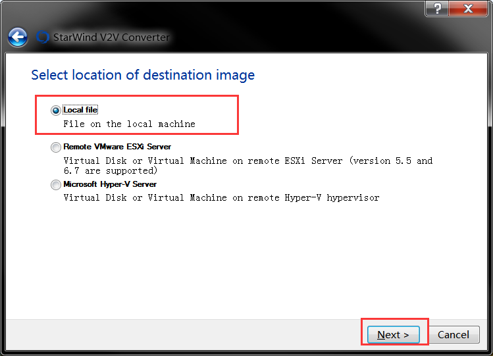
Task: Click the 'StarWind V2V Converter' title text
Action: point(111,37)
